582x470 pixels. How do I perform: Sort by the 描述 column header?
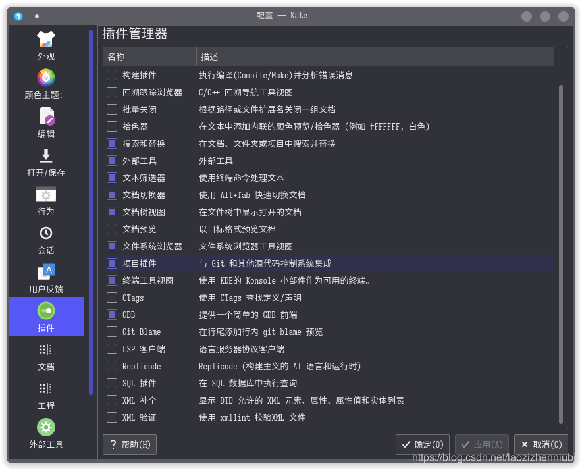click(x=375, y=57)
